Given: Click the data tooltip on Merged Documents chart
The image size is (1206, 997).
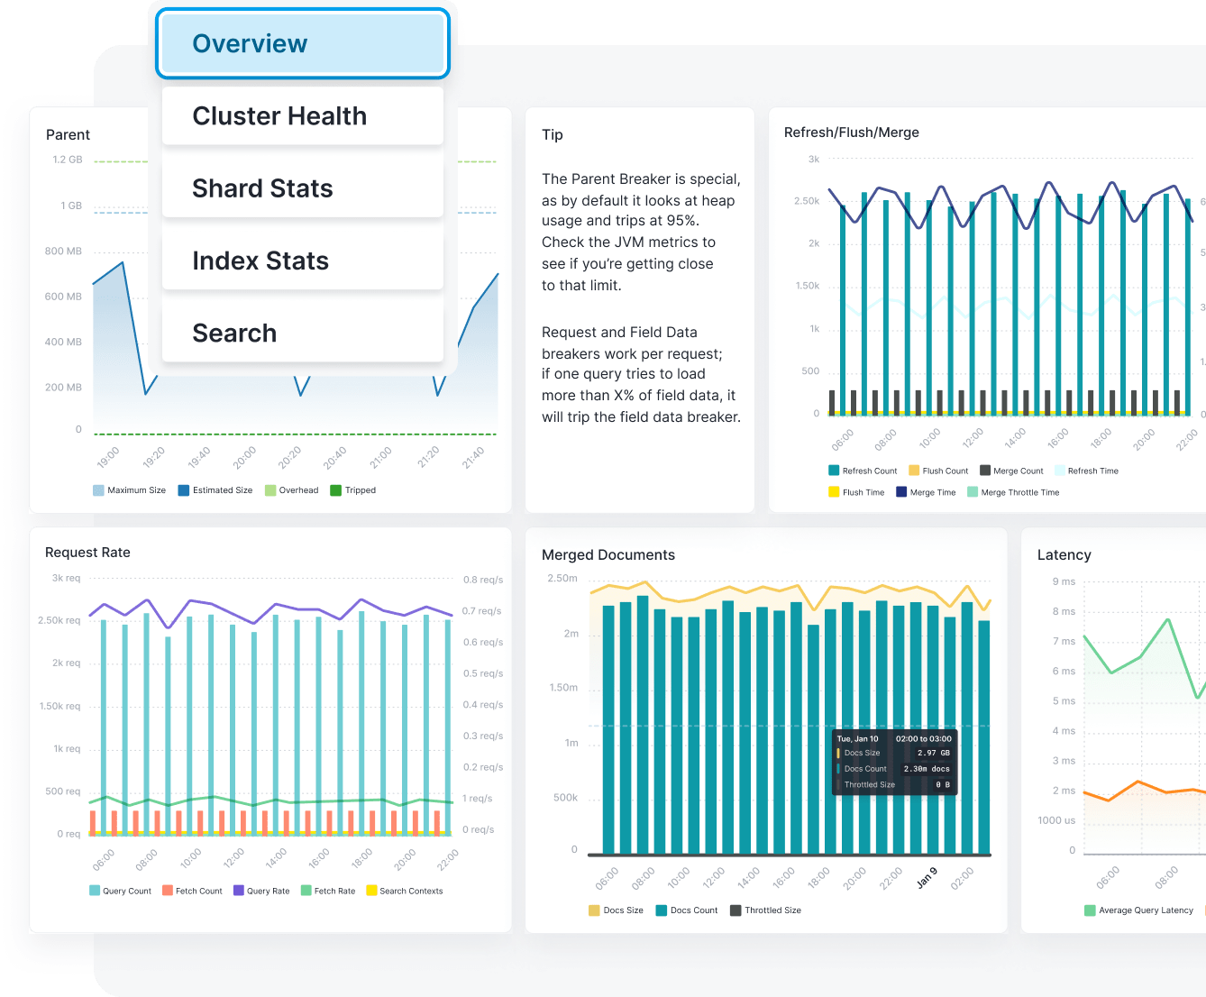Looking at the screenshot, I should (893, 761).
